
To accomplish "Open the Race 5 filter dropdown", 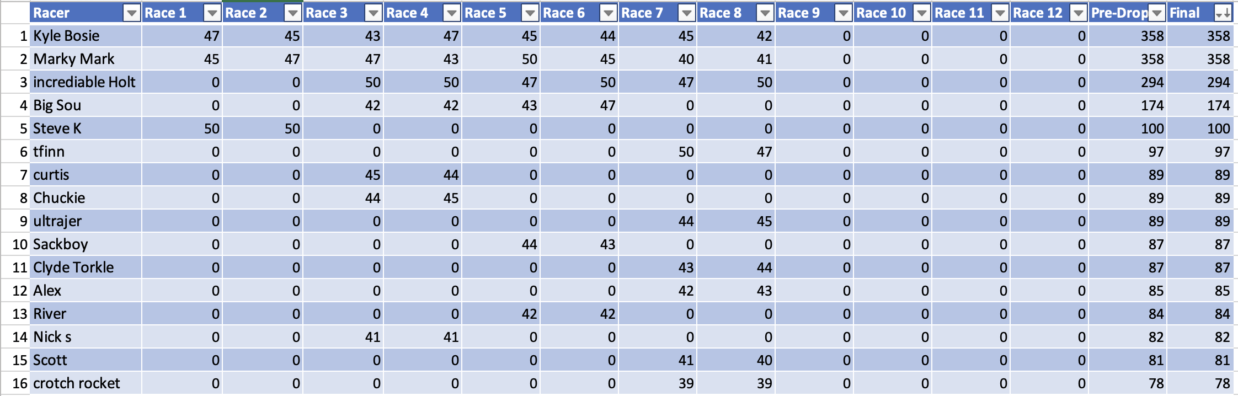I will (x=530, y=13).
